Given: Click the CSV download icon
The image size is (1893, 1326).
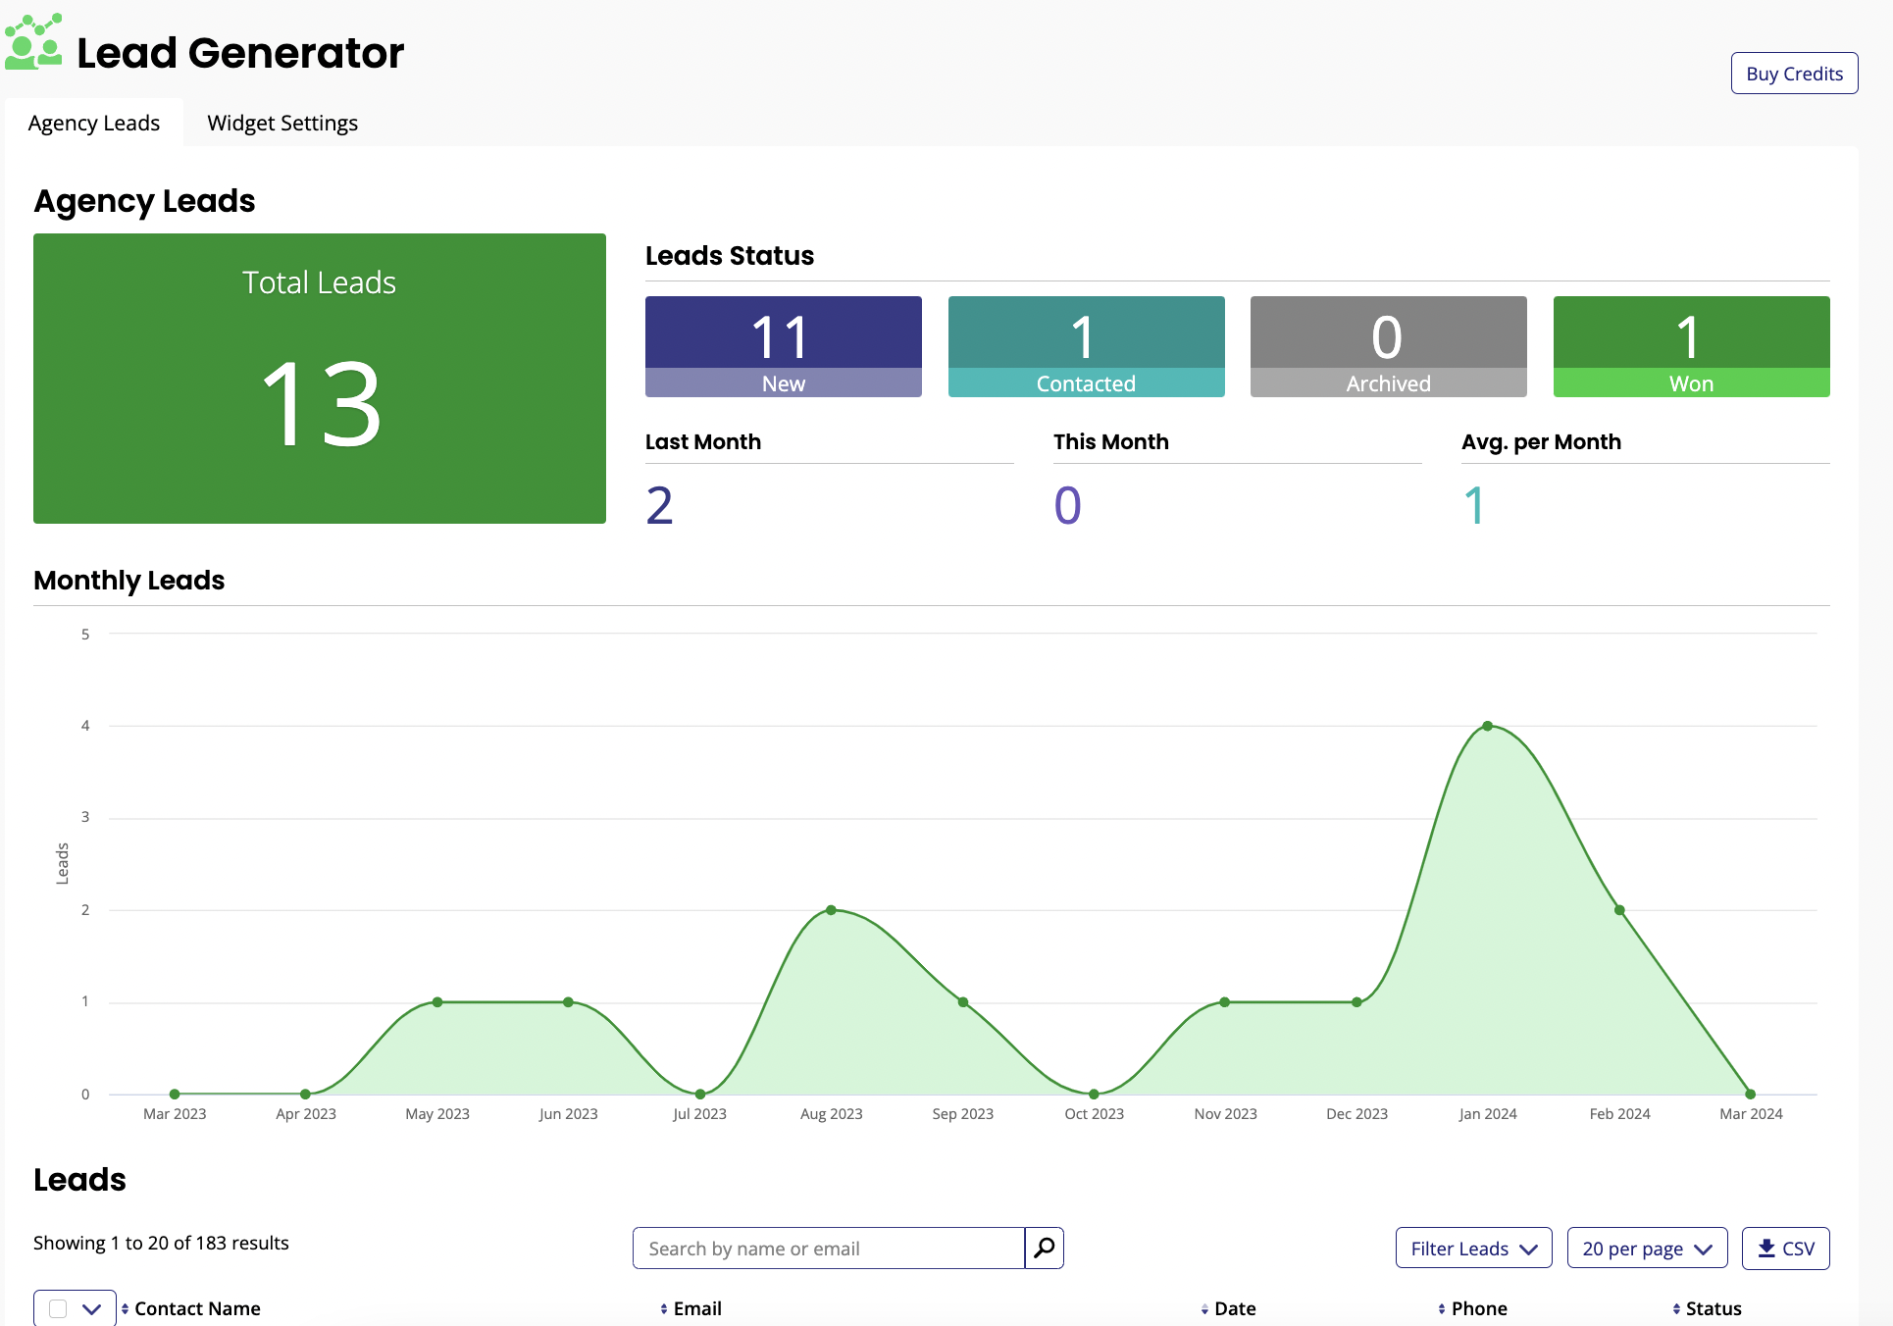Looking at the screenshot, I should 1765,1248.
